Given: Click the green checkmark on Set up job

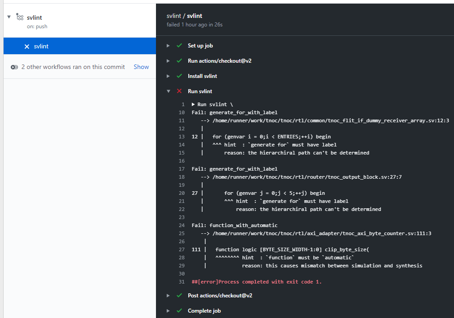Looking at the screenshot, I should click(179, 45).
